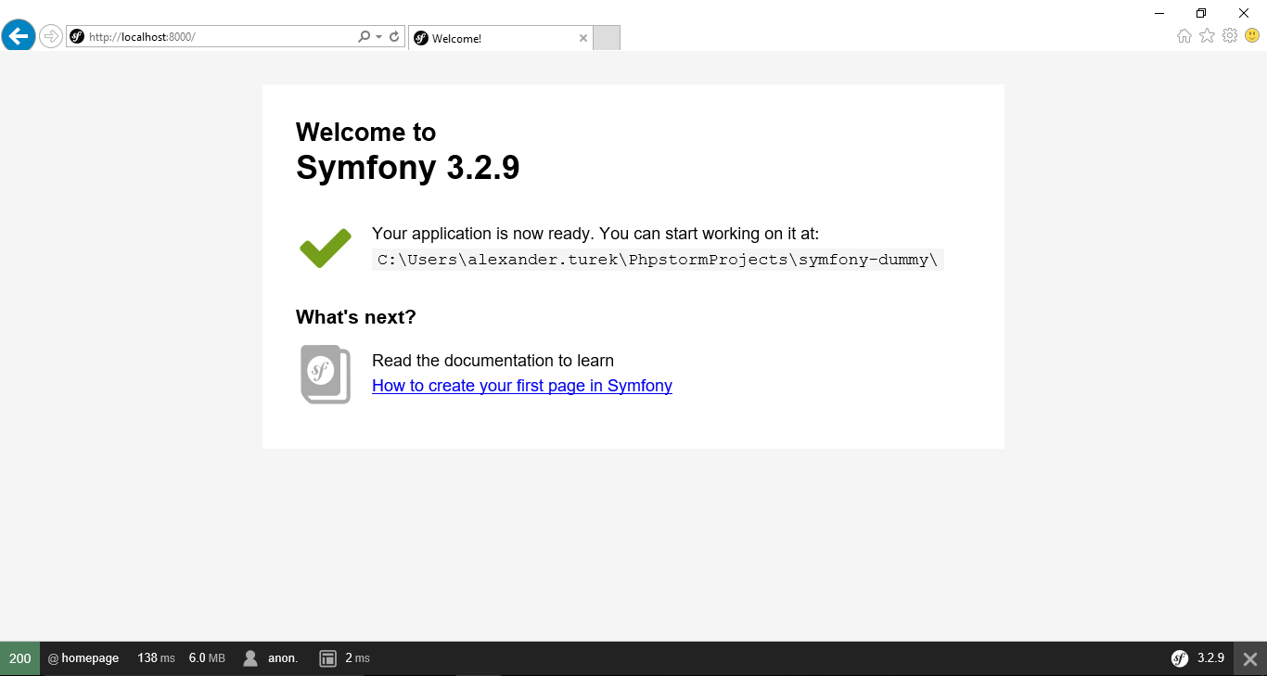Close the Welcome! tab
Screen dimensions: 1267x676
click(x=583, y=38)
